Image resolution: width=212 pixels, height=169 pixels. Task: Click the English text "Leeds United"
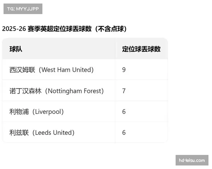(53, 133)
